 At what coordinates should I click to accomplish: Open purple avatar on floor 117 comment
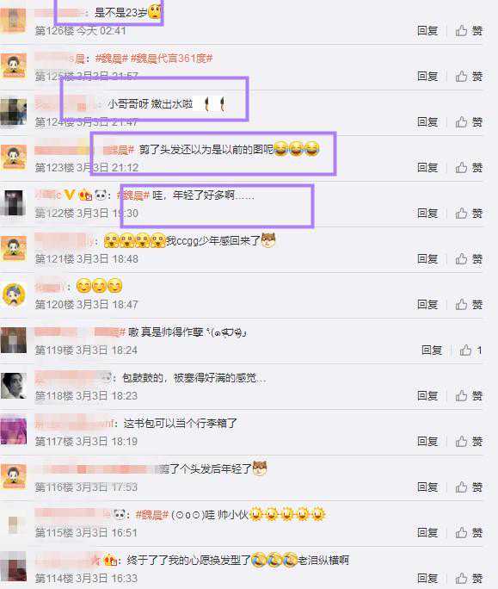[14, 431]
